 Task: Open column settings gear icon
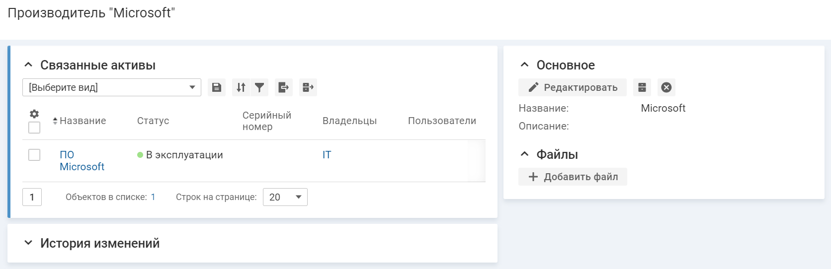(x=34, y=114)
